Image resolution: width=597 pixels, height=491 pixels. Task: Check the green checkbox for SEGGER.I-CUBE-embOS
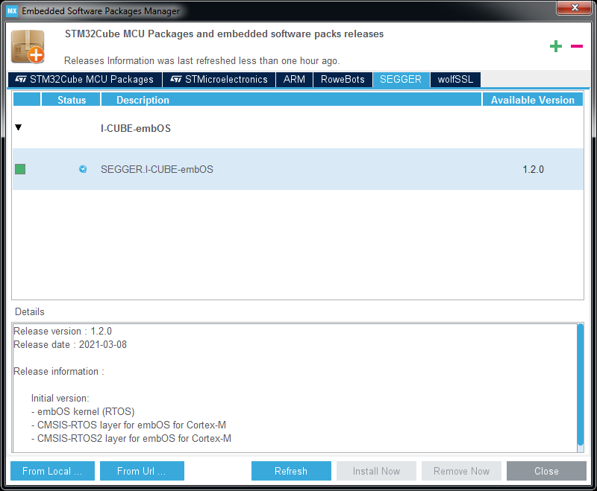[19, 169]
